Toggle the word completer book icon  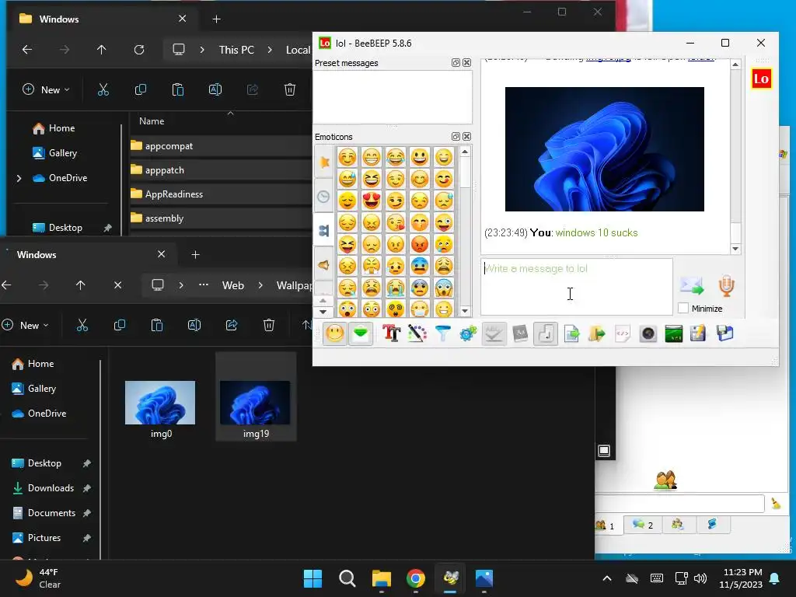[x=520, y=333]
